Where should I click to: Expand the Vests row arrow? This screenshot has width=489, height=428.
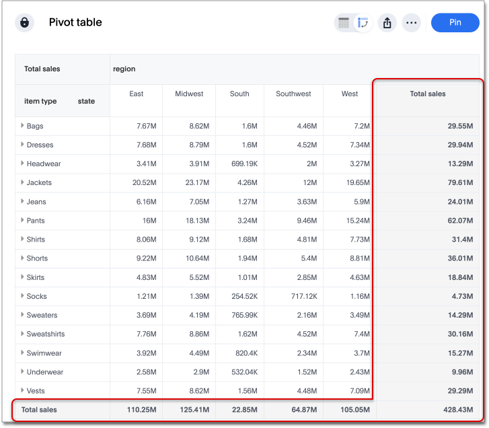click(x=22, y=390)
